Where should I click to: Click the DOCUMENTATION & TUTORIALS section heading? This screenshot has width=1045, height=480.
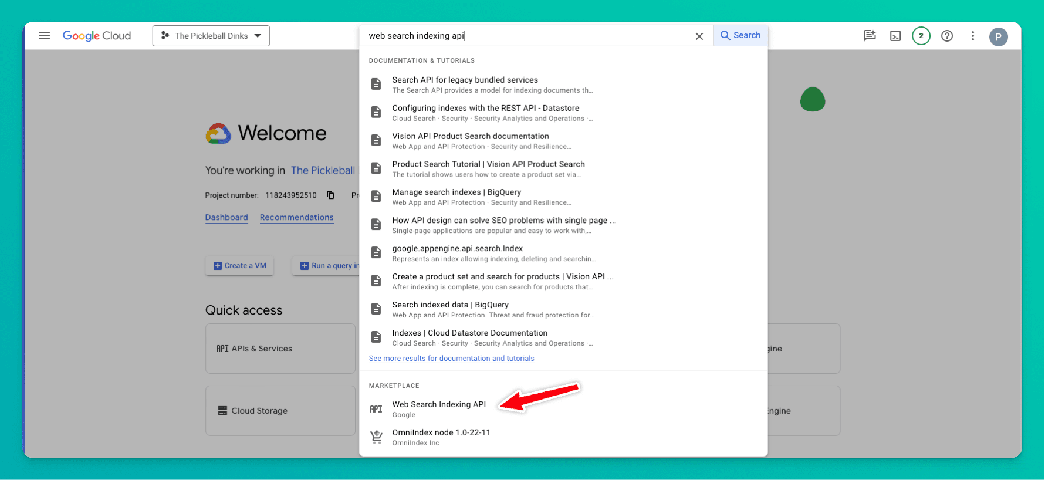coord(421,60)
